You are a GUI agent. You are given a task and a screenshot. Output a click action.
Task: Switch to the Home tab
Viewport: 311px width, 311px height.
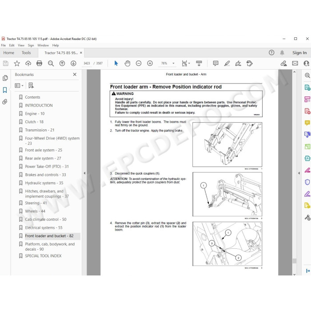pos(9,53)
